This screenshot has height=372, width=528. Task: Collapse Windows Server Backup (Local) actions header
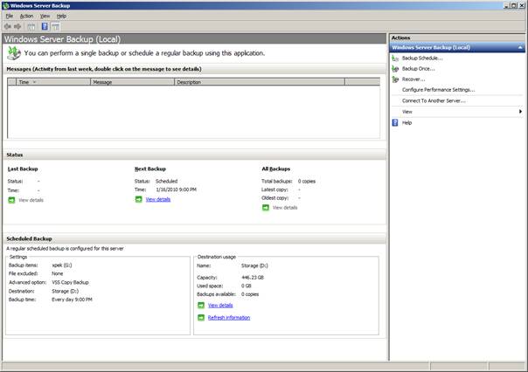pos(520,48)
